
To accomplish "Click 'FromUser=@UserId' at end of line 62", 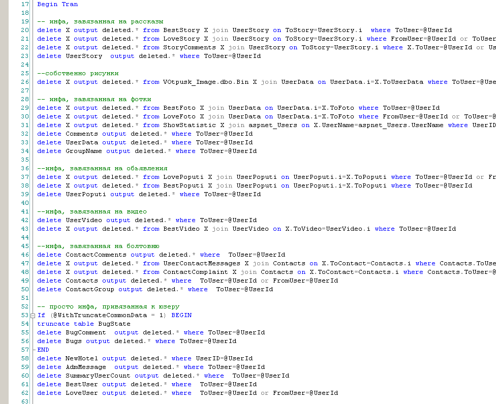I will [305, 393].
